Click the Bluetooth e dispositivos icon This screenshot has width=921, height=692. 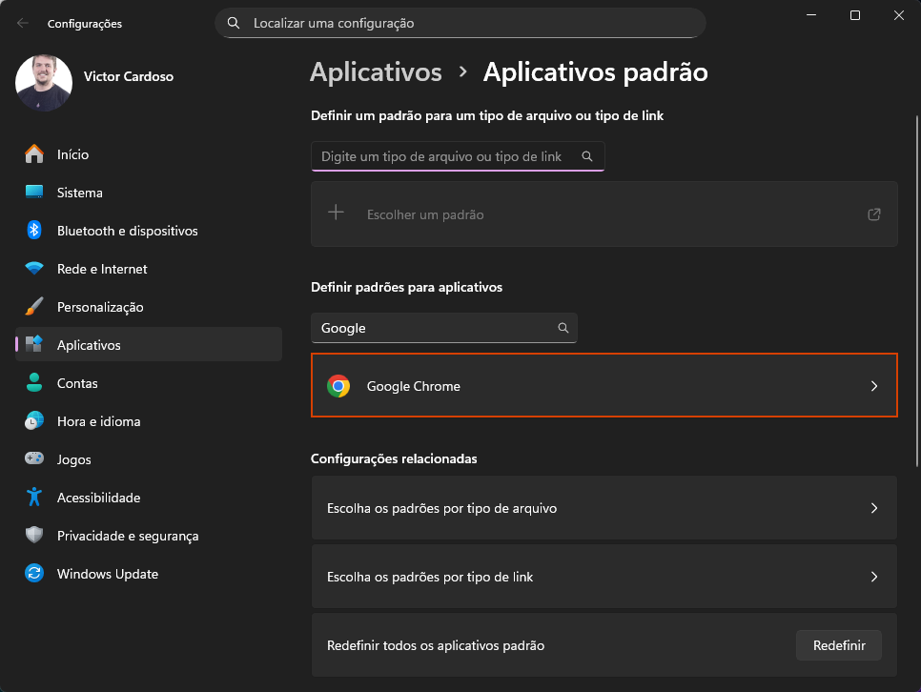[x=34, y=231]
